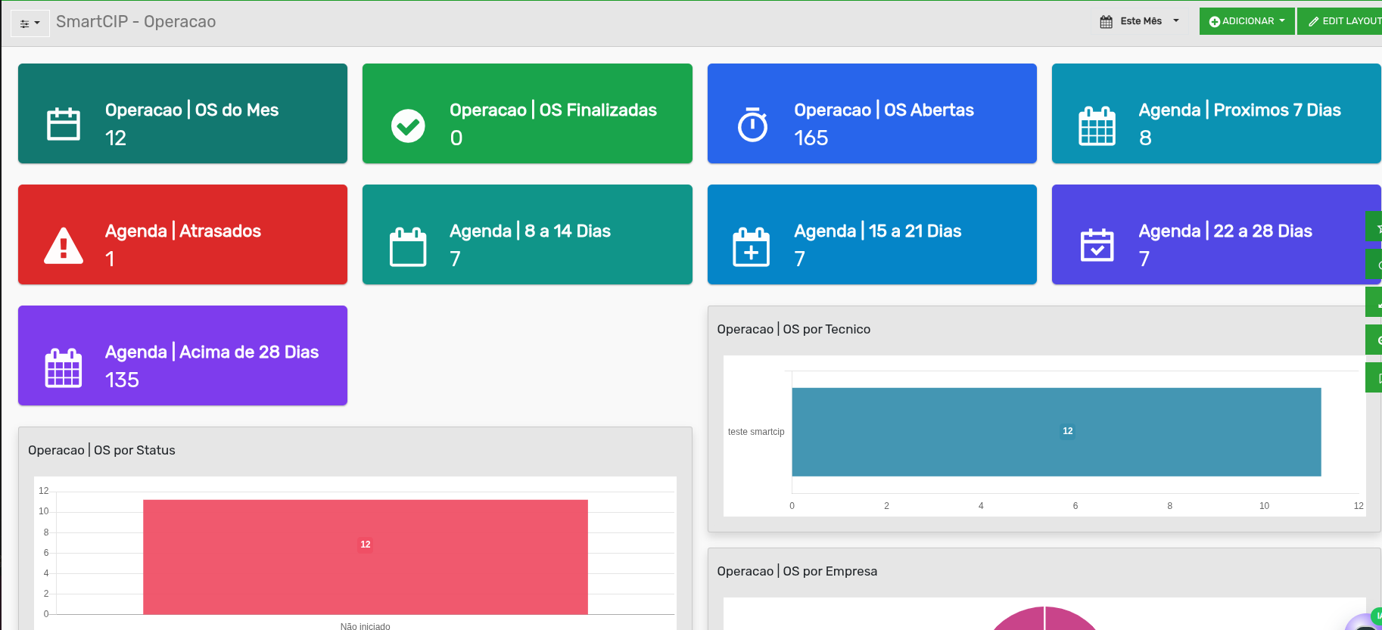Open the Operacao | OS Finalizadas card title

pyautogui.click(x=553, y=110)
